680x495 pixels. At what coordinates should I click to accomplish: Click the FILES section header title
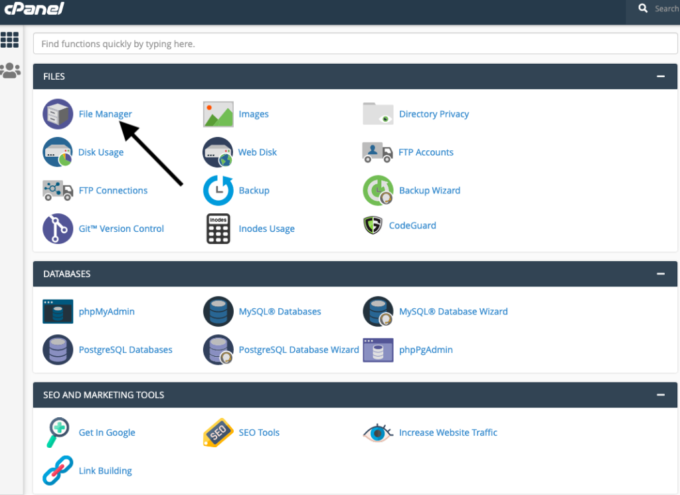(x=54, y=76)
